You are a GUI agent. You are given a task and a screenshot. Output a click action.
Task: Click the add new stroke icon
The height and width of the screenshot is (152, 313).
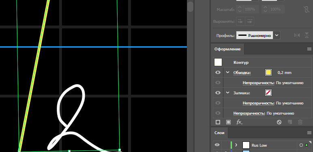coord(218,122)
